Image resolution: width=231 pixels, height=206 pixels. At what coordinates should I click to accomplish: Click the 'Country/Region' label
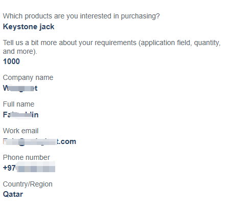click(x=28, y=184)
